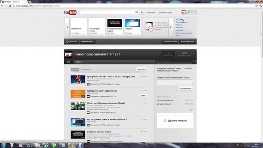Viewport: 263px width, 148px height.
Task: Click the channel search input field
Action: [173, 62]
